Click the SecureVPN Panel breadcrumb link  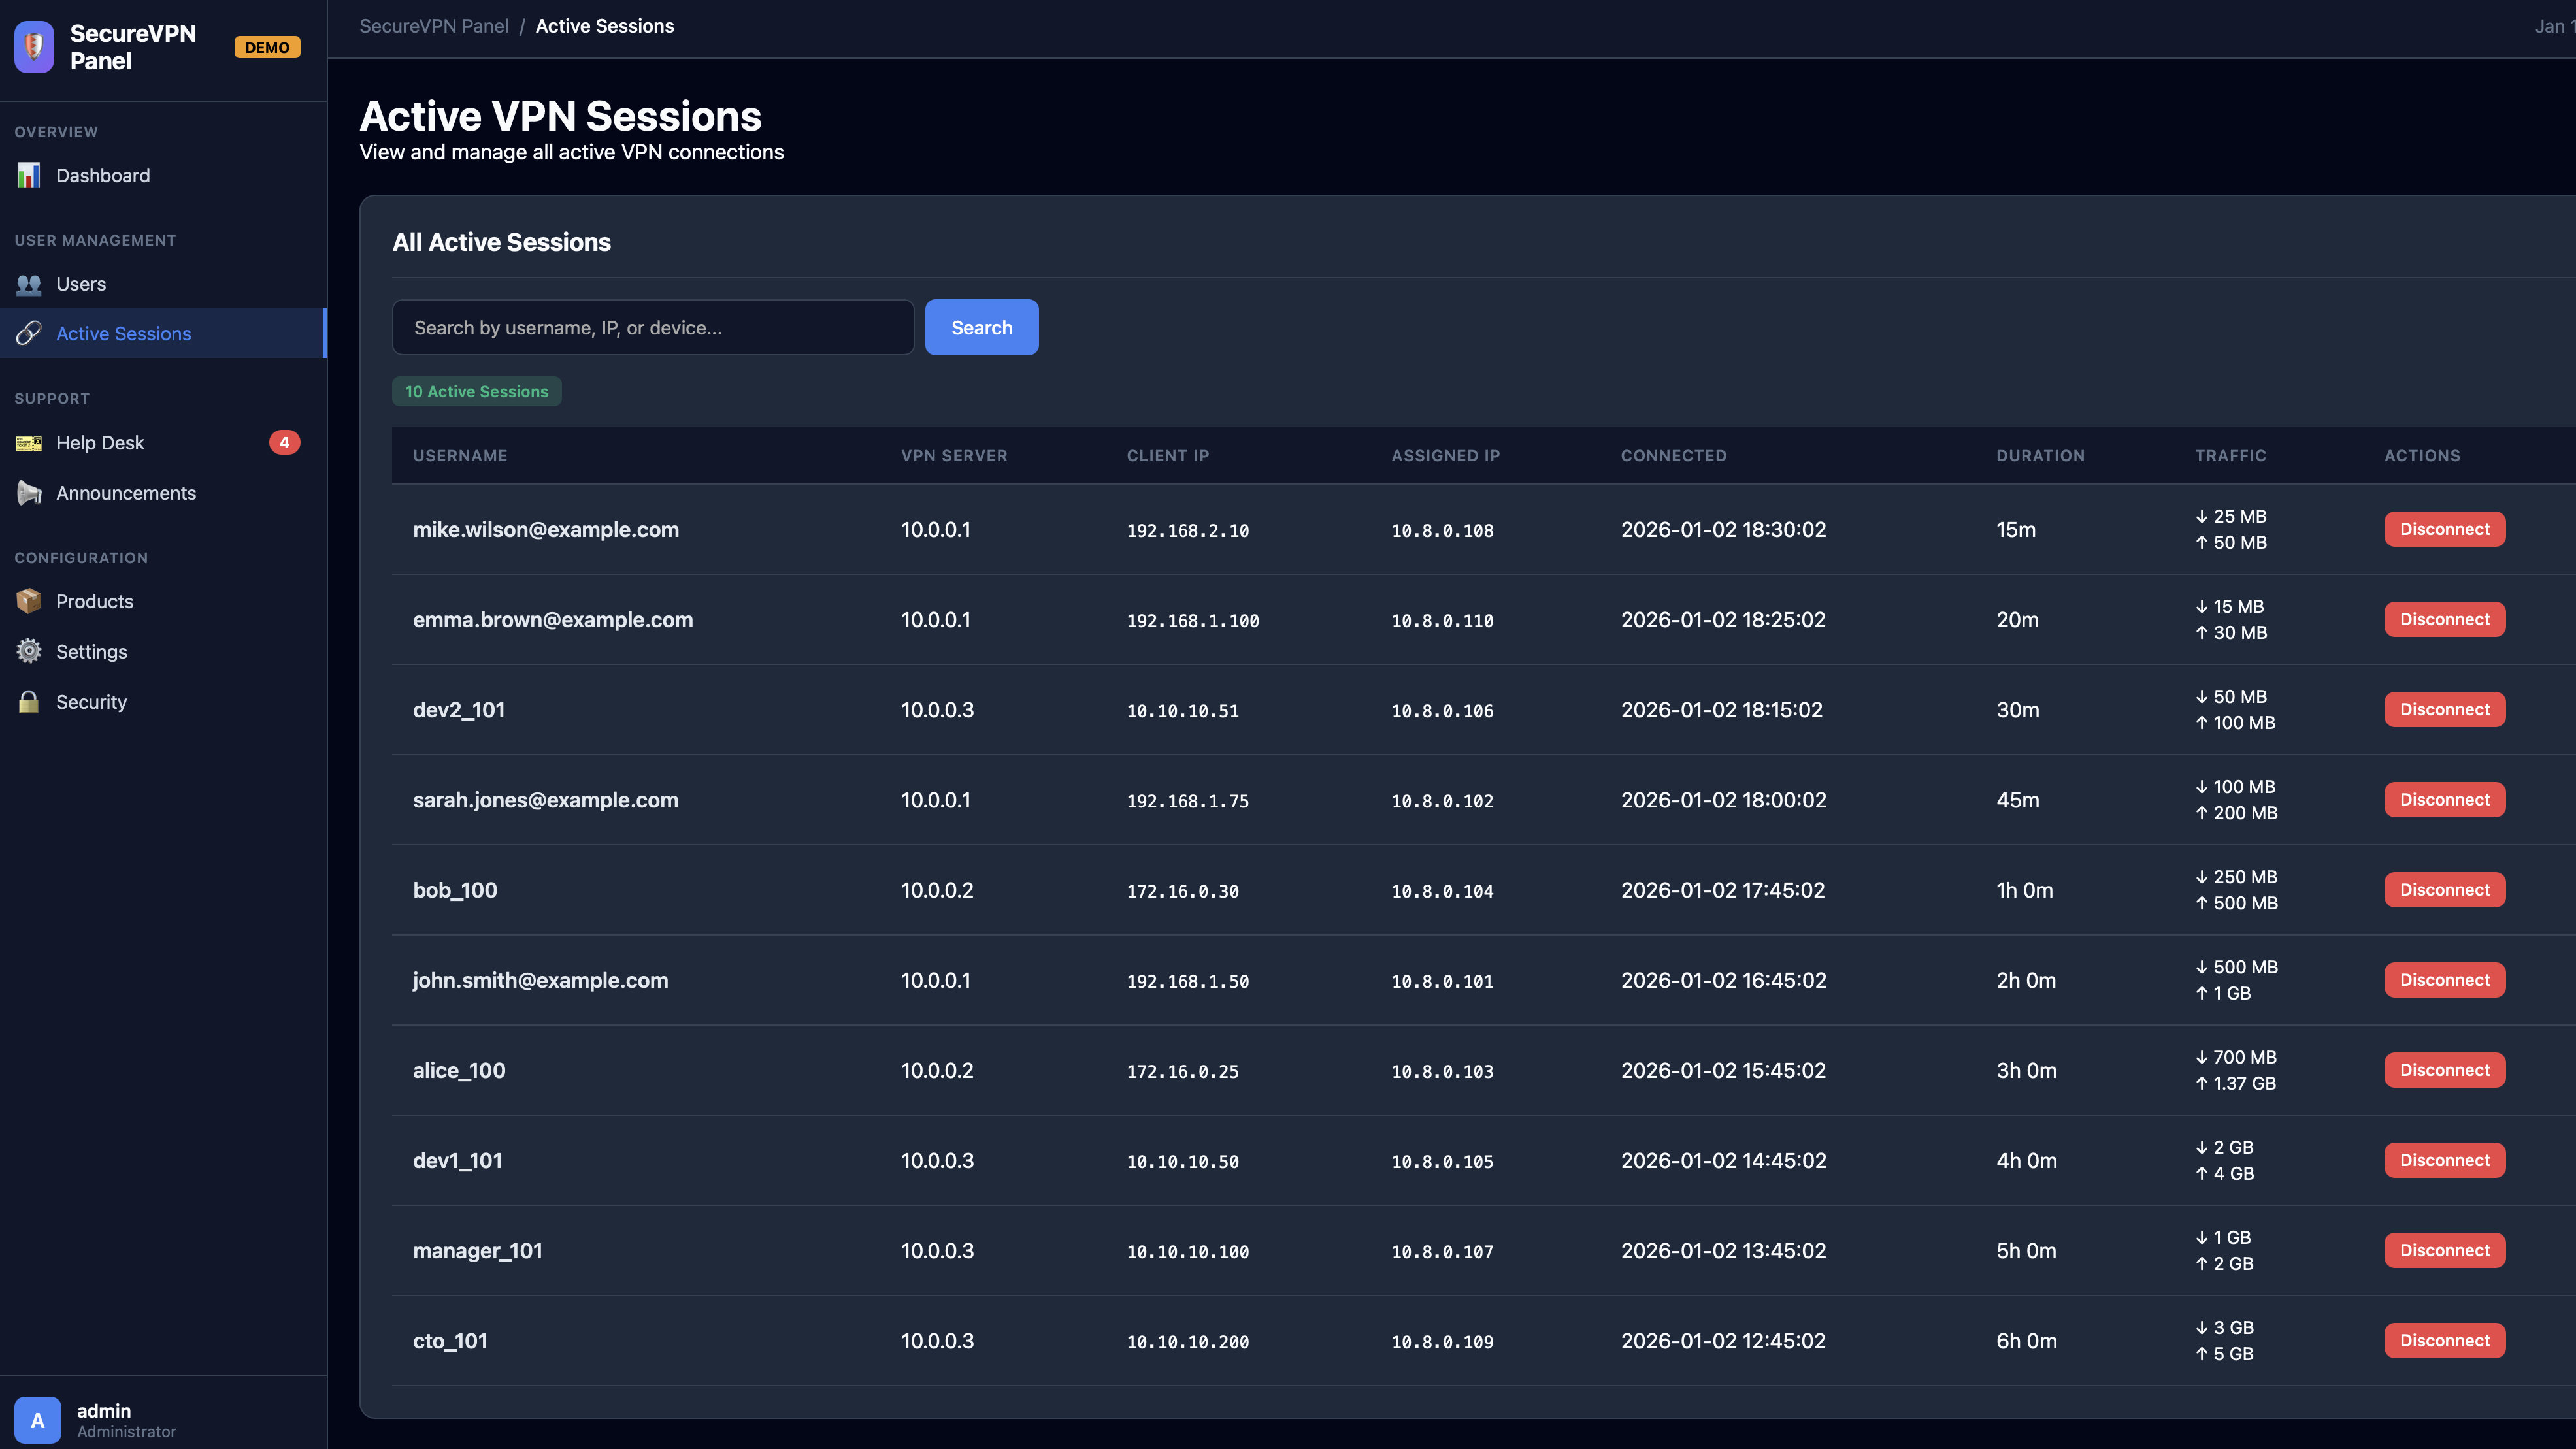coord(434,26)
